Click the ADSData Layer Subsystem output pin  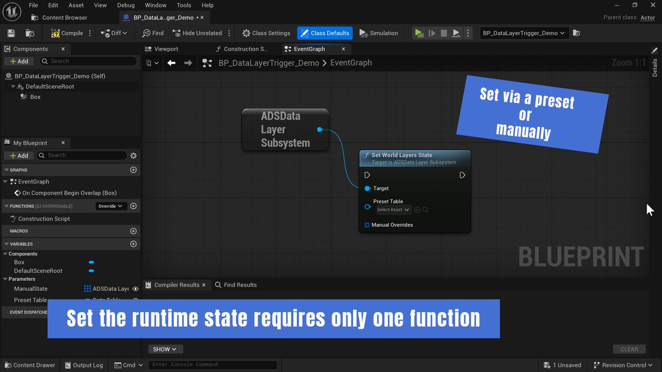(x=319, y=130)
